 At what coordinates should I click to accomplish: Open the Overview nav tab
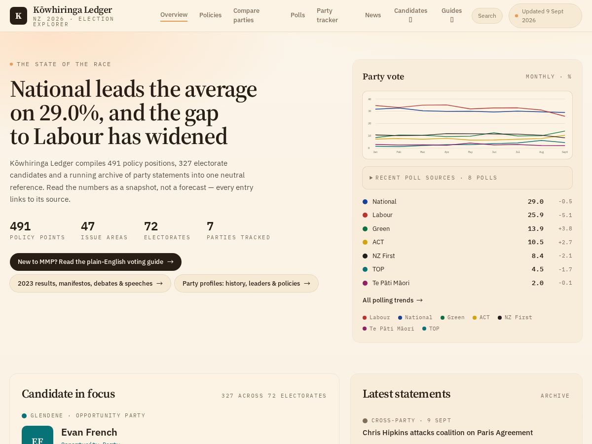(x=174, y=15)
